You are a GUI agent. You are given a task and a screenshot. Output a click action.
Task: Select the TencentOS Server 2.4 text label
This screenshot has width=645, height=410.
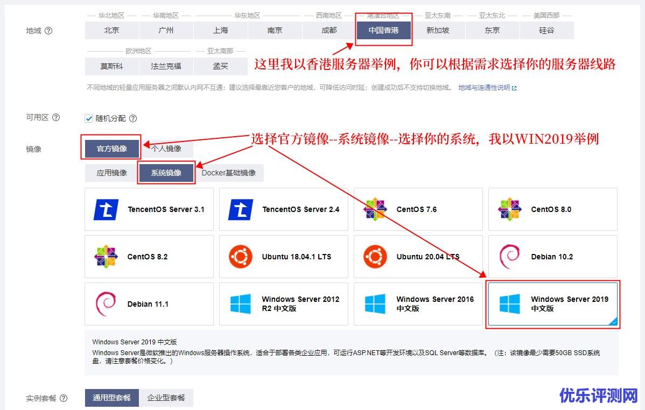tap(301, 209)
